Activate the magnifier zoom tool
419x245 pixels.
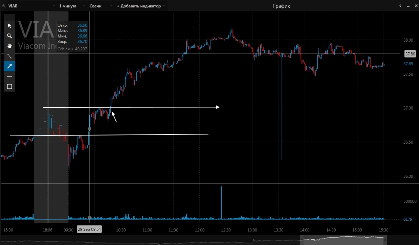click(9, 36)
